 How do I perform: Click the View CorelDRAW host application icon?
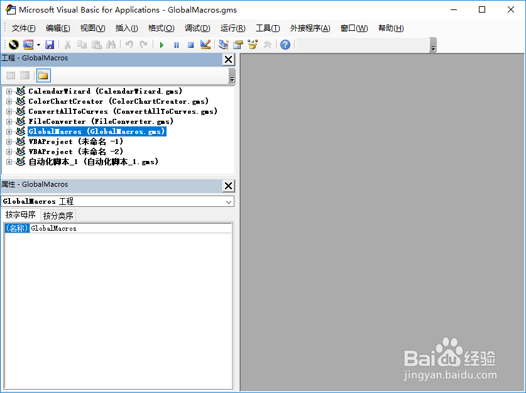tap(14, 44)
